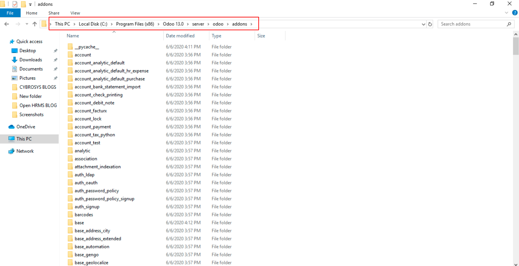519x266 pixels.
Task: Open the File menu
Action: point(10,13)
